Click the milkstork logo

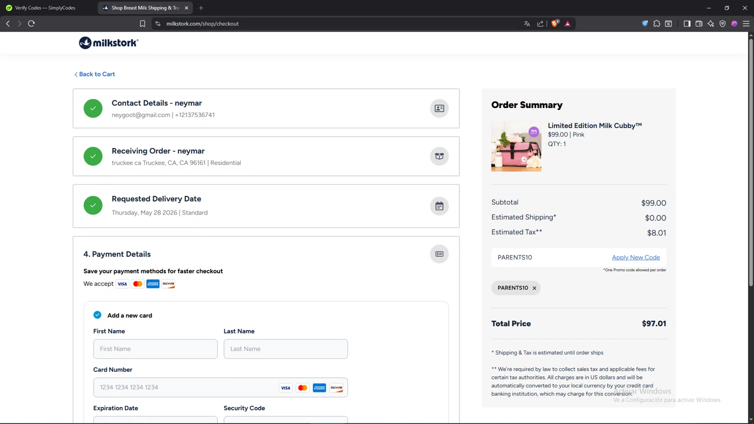[109, 43]
